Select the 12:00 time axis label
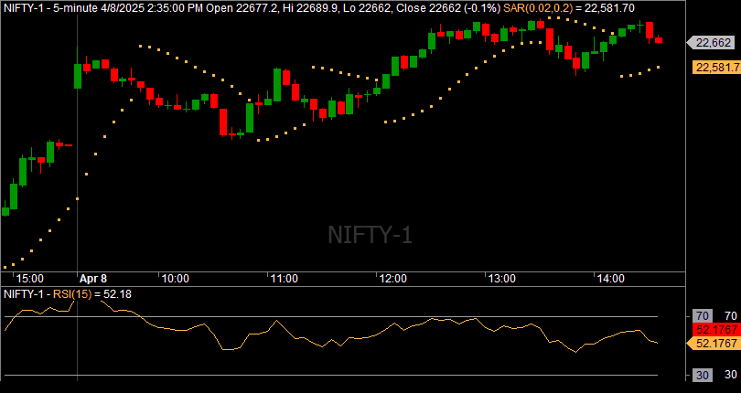Viewport: 741px width, 393px height. [x=392, y=278]
